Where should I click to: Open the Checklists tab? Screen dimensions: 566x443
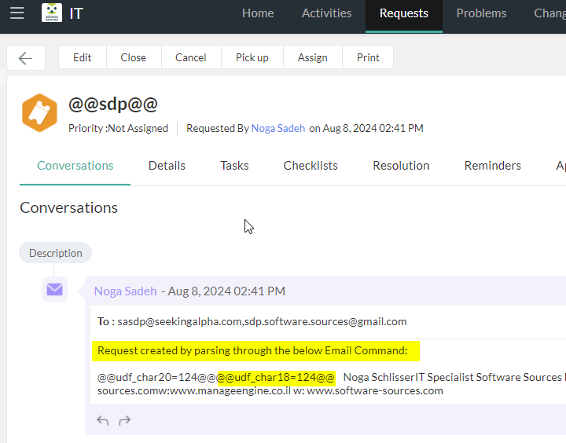311,166
